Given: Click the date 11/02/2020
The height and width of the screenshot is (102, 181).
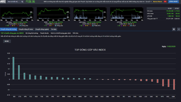Looking at the screenshot, I should (x=171, y=46).
